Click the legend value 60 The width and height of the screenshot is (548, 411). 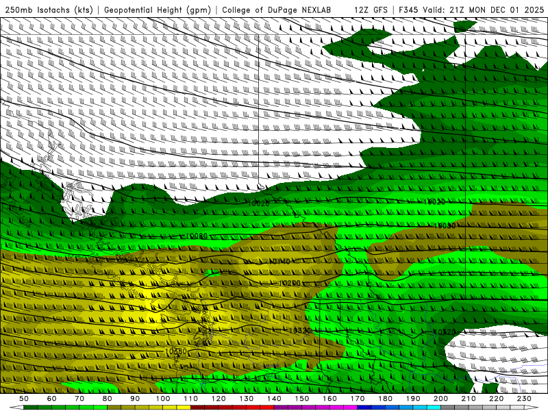pyautogui.click(x=52, y=399)
